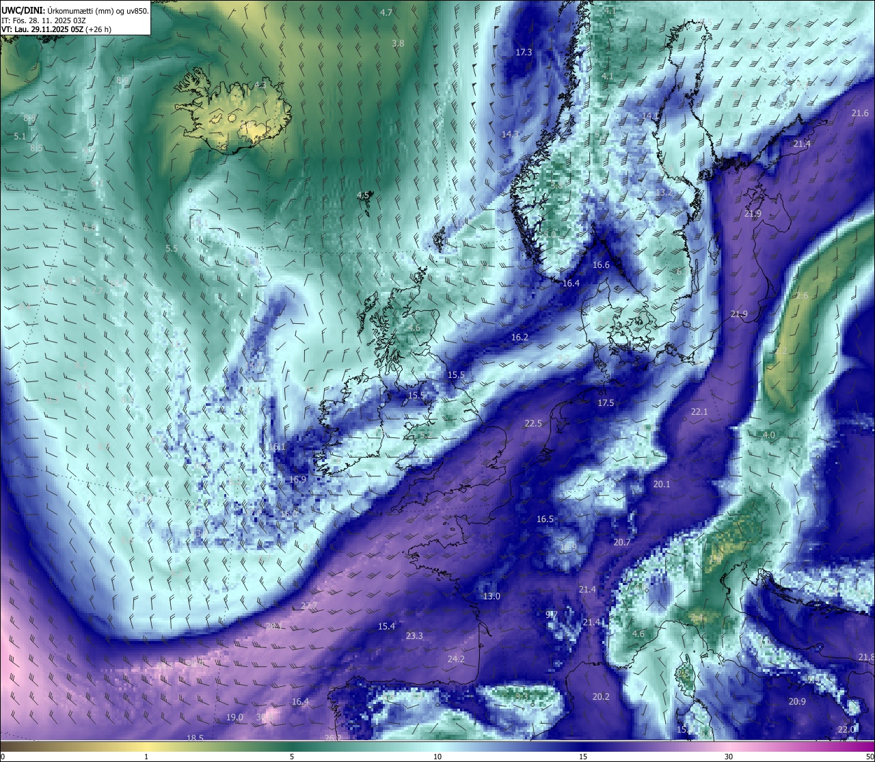Viewport: 875px width, 762px height.
Task: Click the map value 5.1
Action: 20,136
